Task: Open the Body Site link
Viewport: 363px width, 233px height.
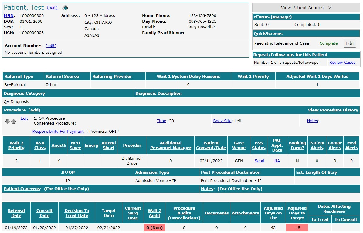Action: (222, 121)
